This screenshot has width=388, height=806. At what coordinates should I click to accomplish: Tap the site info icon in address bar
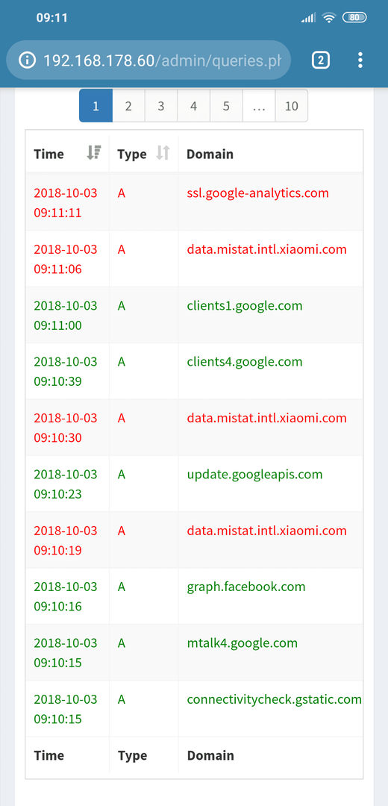point(27,60)
